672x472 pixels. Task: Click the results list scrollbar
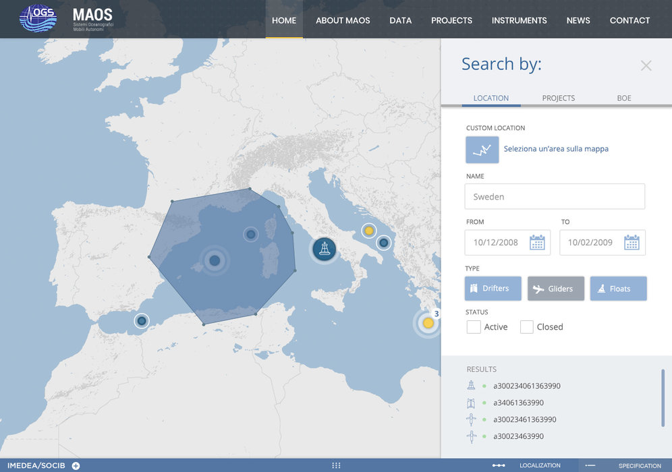663,397
